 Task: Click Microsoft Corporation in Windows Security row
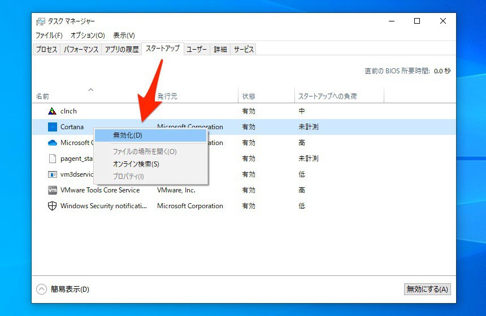[x=190, y=206]
